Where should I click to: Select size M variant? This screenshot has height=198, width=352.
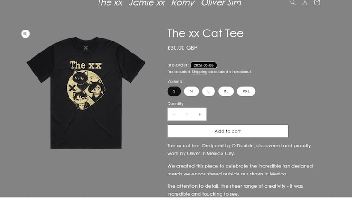191,91
